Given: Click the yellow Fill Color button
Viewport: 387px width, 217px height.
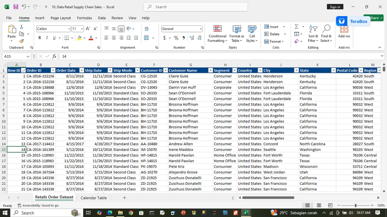Looking at the screenshot, I should (x=79, y=38).
